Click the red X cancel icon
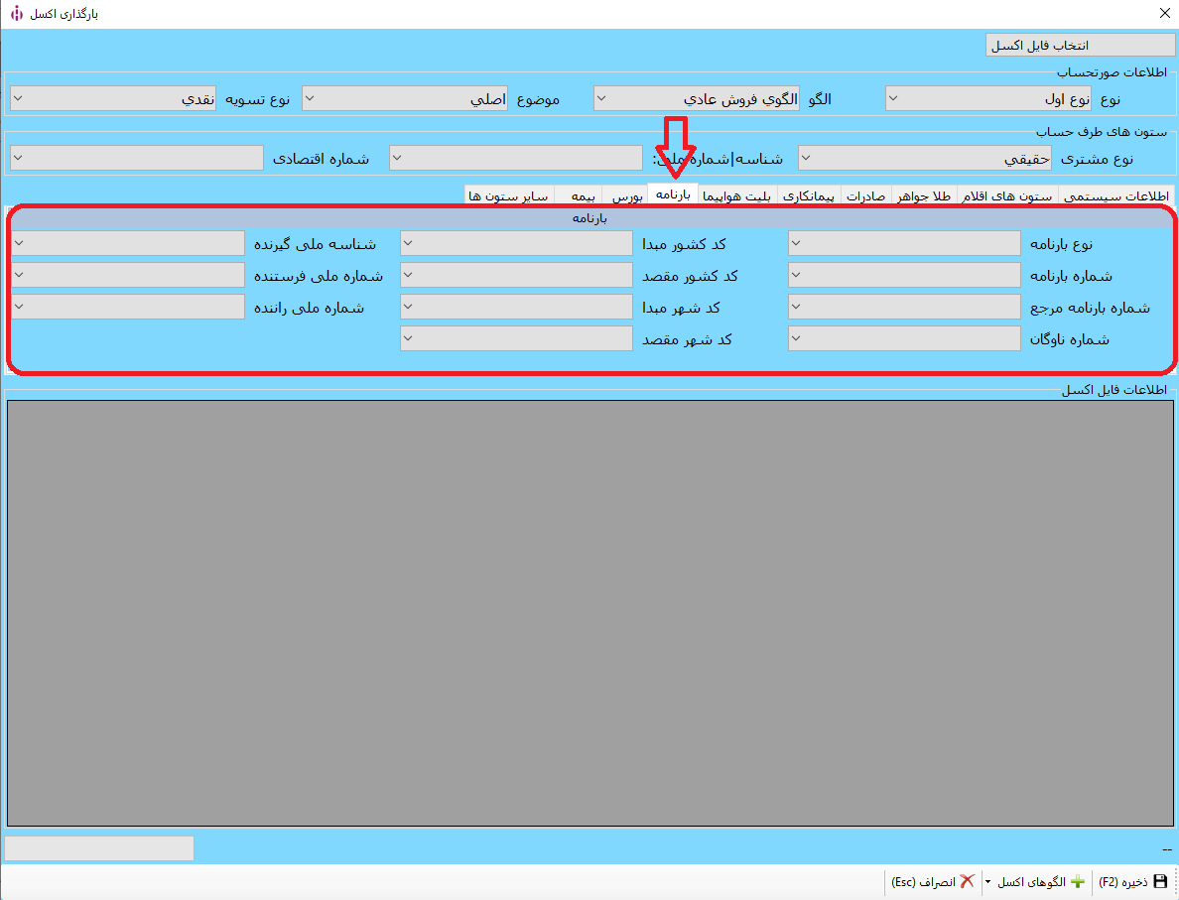Image resolution: width=1179 pixels, height=900 pixels. click(x=967, y=881)
